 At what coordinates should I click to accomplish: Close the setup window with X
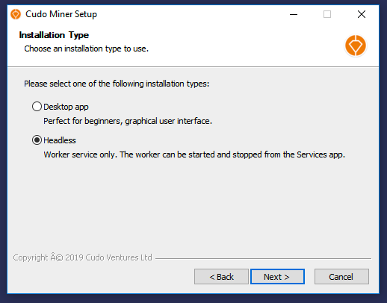pos(362,14)
